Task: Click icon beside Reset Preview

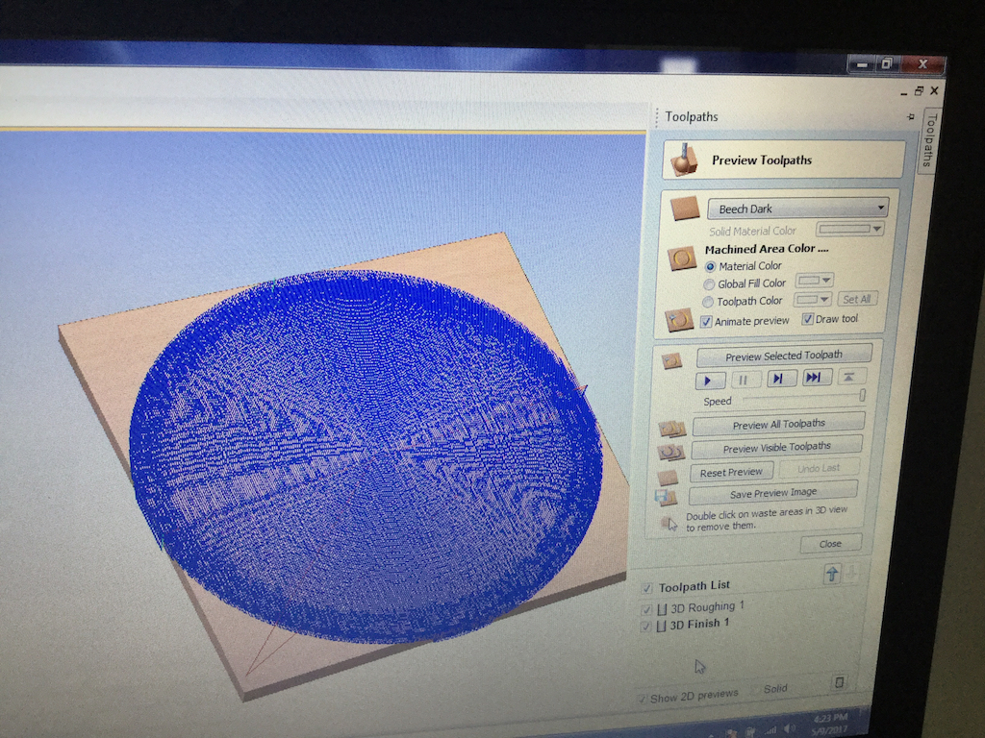Action: tap(668, 478)
